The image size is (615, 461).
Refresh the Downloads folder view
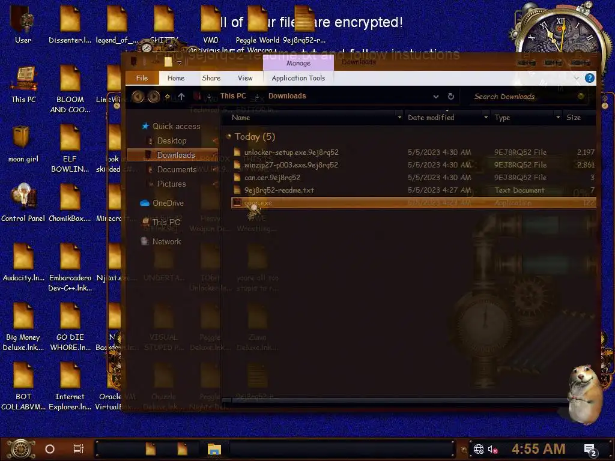pos(450,96)
